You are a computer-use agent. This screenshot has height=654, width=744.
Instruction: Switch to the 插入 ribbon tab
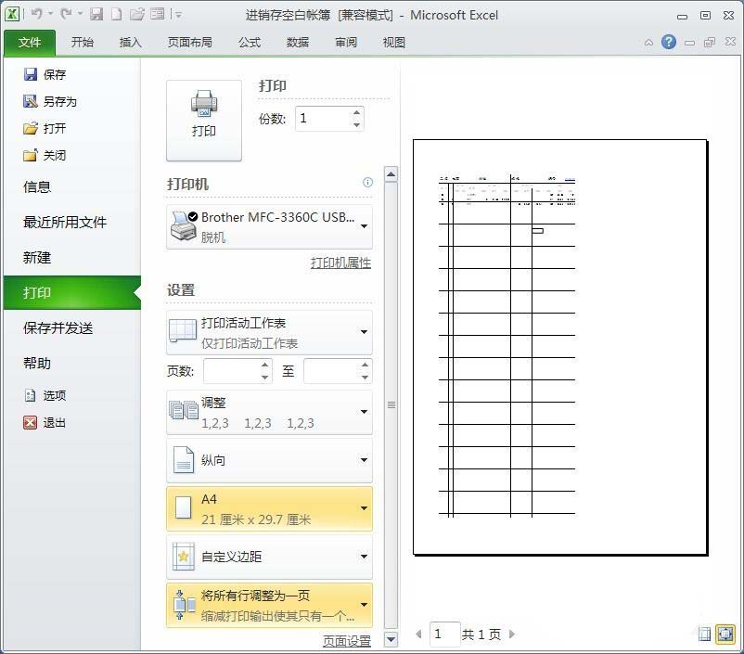click(131, 43)
